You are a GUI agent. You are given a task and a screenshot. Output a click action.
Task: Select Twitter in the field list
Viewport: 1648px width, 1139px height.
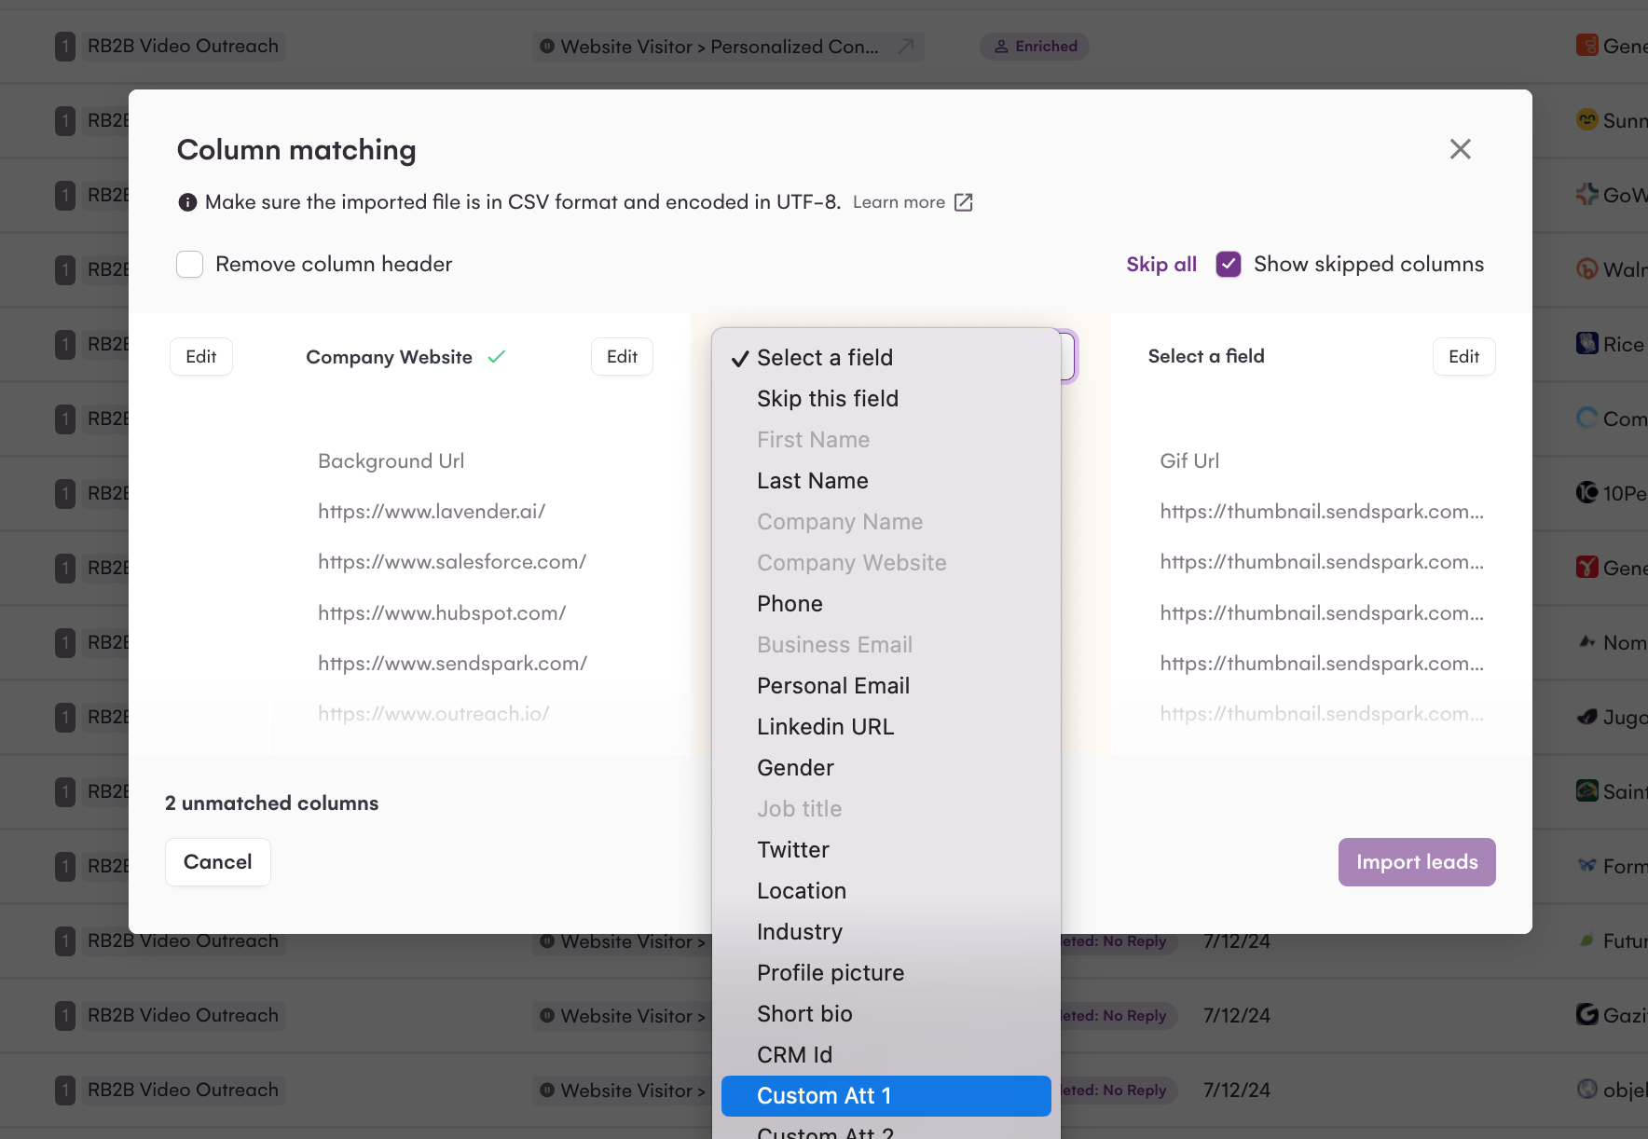pyautogui.click(x=886, y=850)
